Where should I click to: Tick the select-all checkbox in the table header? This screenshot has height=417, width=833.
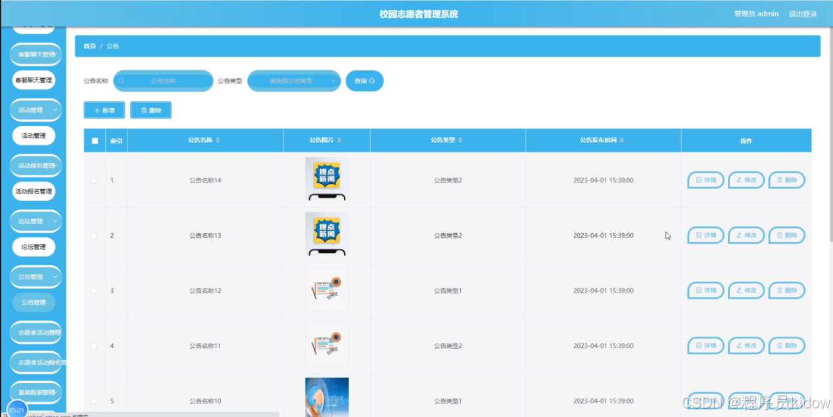click(95, 141)
